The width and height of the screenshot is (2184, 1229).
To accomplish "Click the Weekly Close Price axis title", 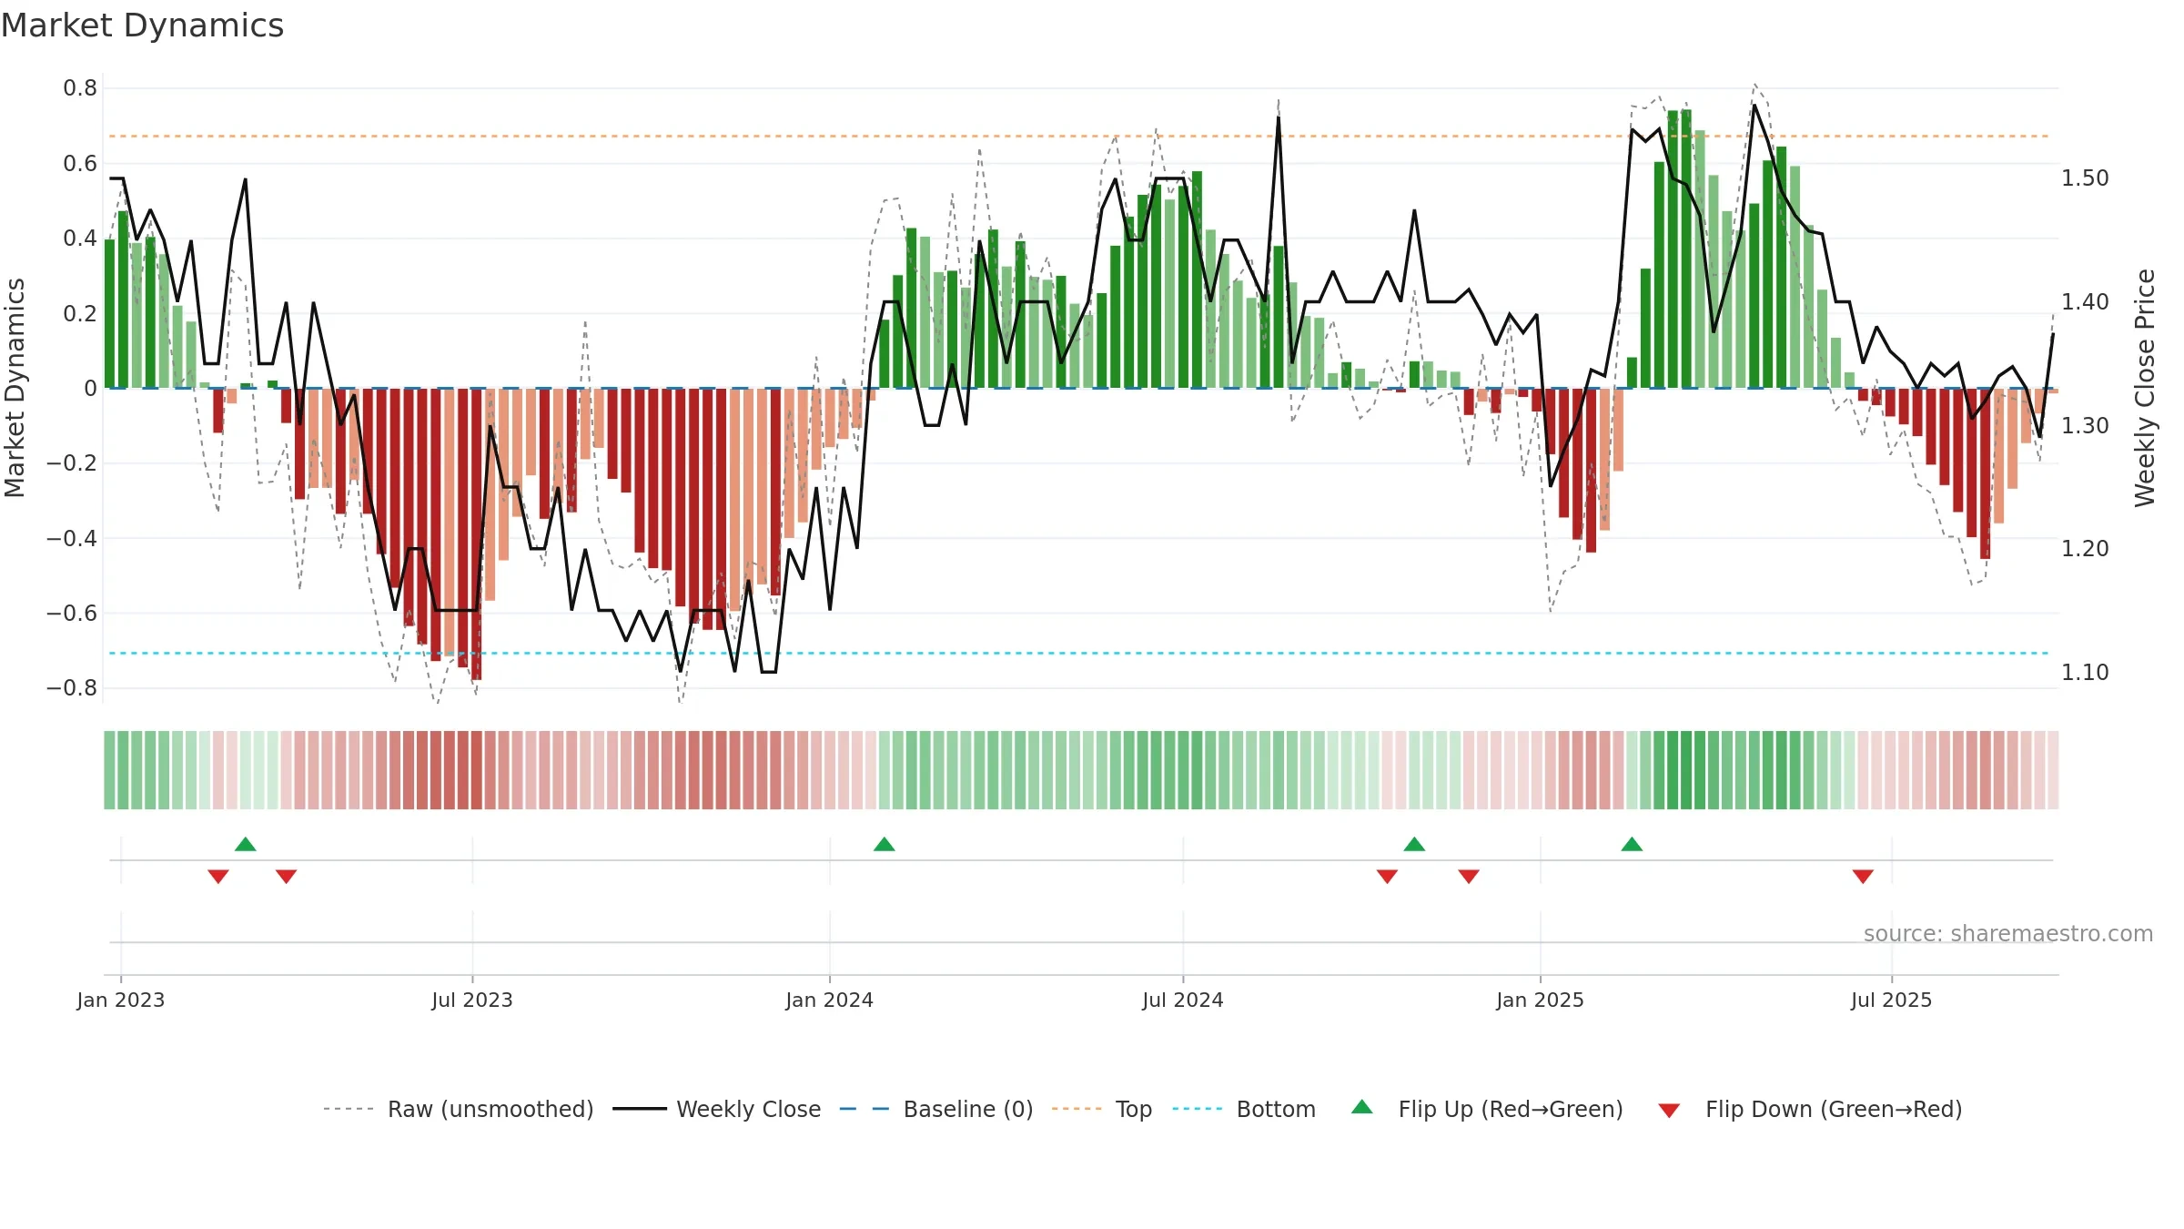I will (2145, 388).
